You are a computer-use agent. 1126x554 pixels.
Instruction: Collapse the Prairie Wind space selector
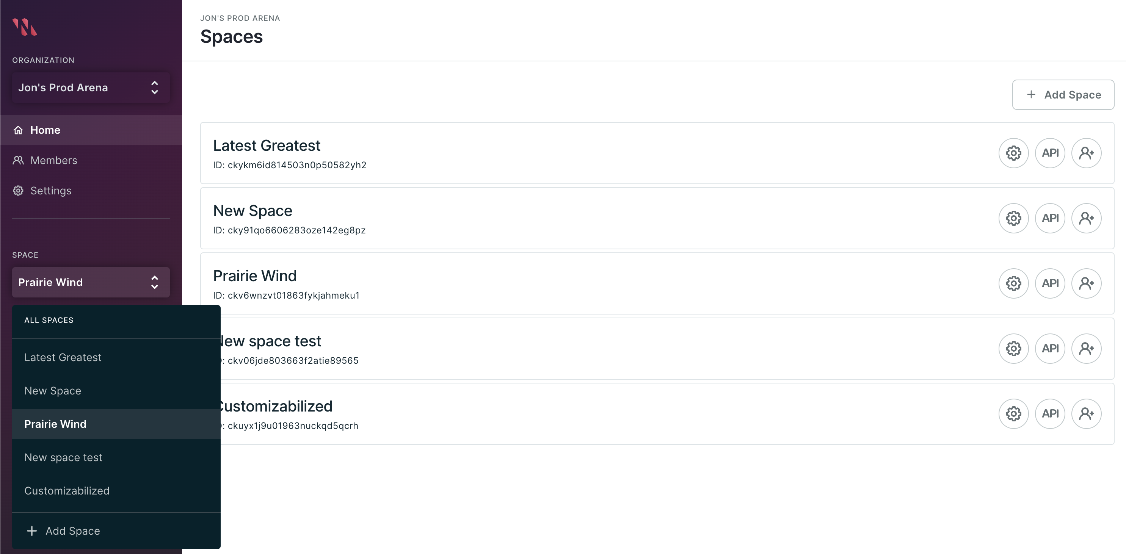[91, 282]
